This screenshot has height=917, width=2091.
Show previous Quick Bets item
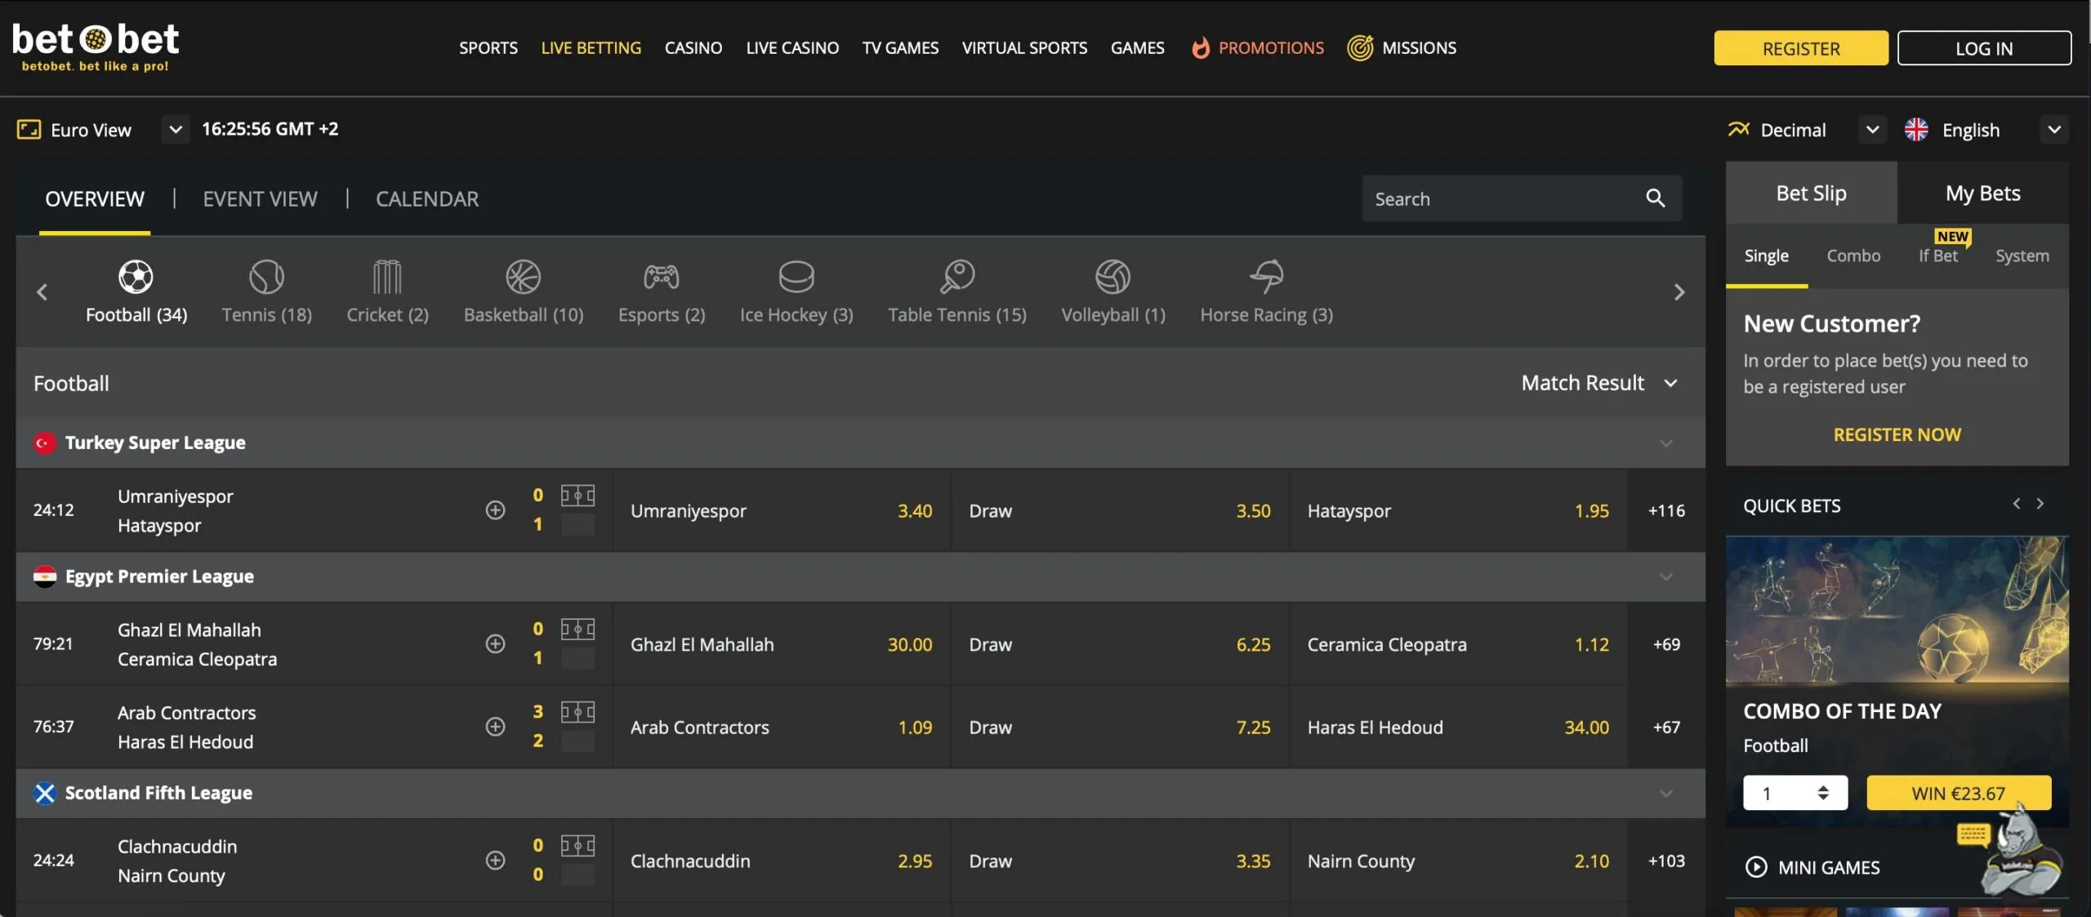pyautogui.click(x=2017, y=504)
